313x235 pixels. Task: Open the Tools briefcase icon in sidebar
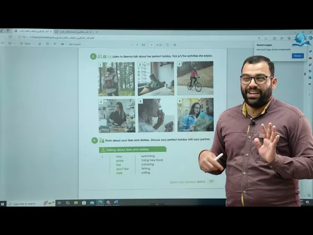point(310,58)
